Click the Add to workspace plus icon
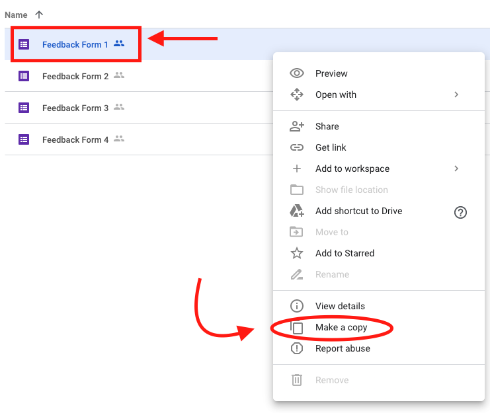 click(x=297, y=169)
